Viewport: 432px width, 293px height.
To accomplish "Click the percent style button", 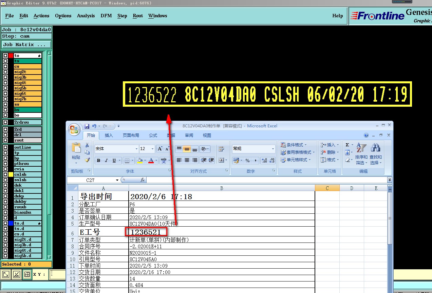I will click(247, 161).
